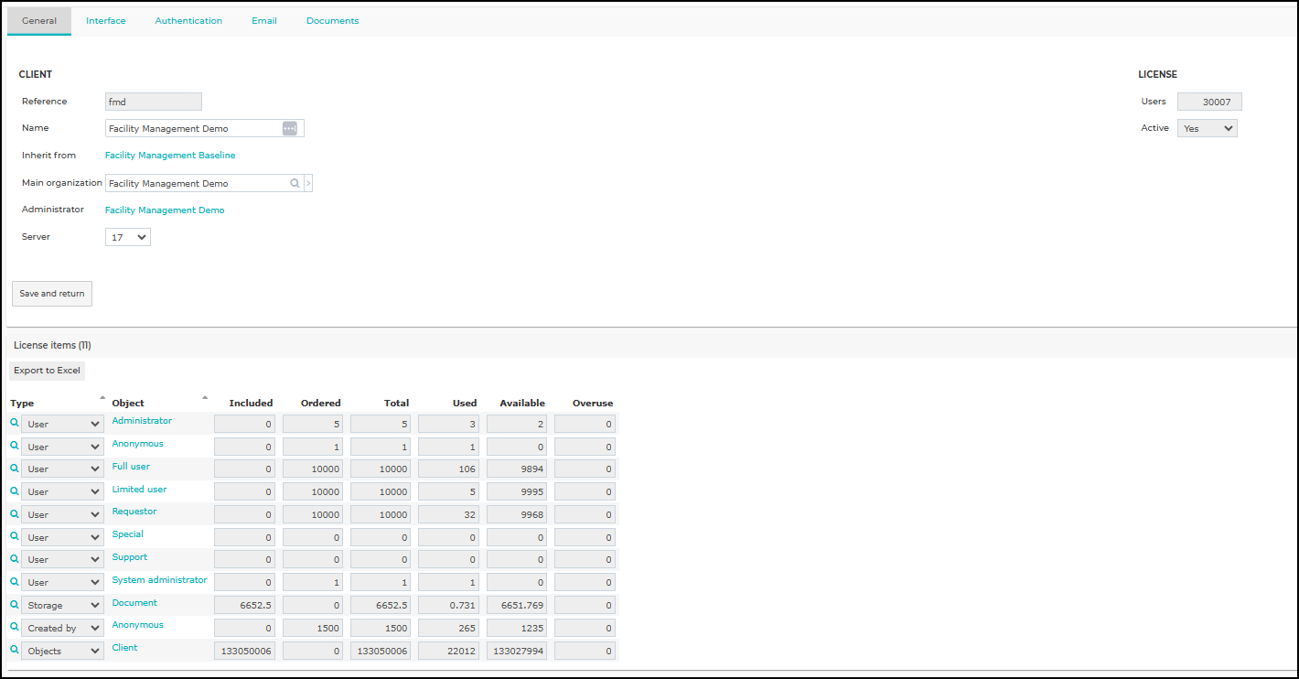
Task: Click the Users license count field
Action: click(1209, 102)
